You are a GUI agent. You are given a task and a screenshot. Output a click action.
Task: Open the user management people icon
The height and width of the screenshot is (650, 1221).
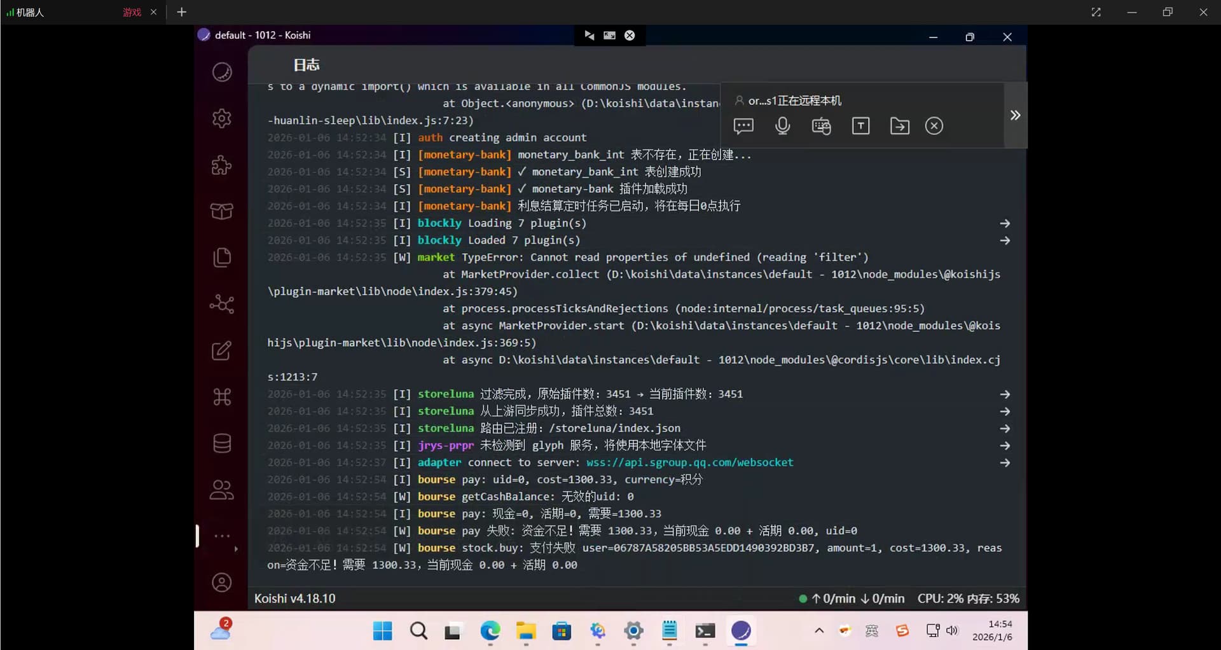[221, 490]
